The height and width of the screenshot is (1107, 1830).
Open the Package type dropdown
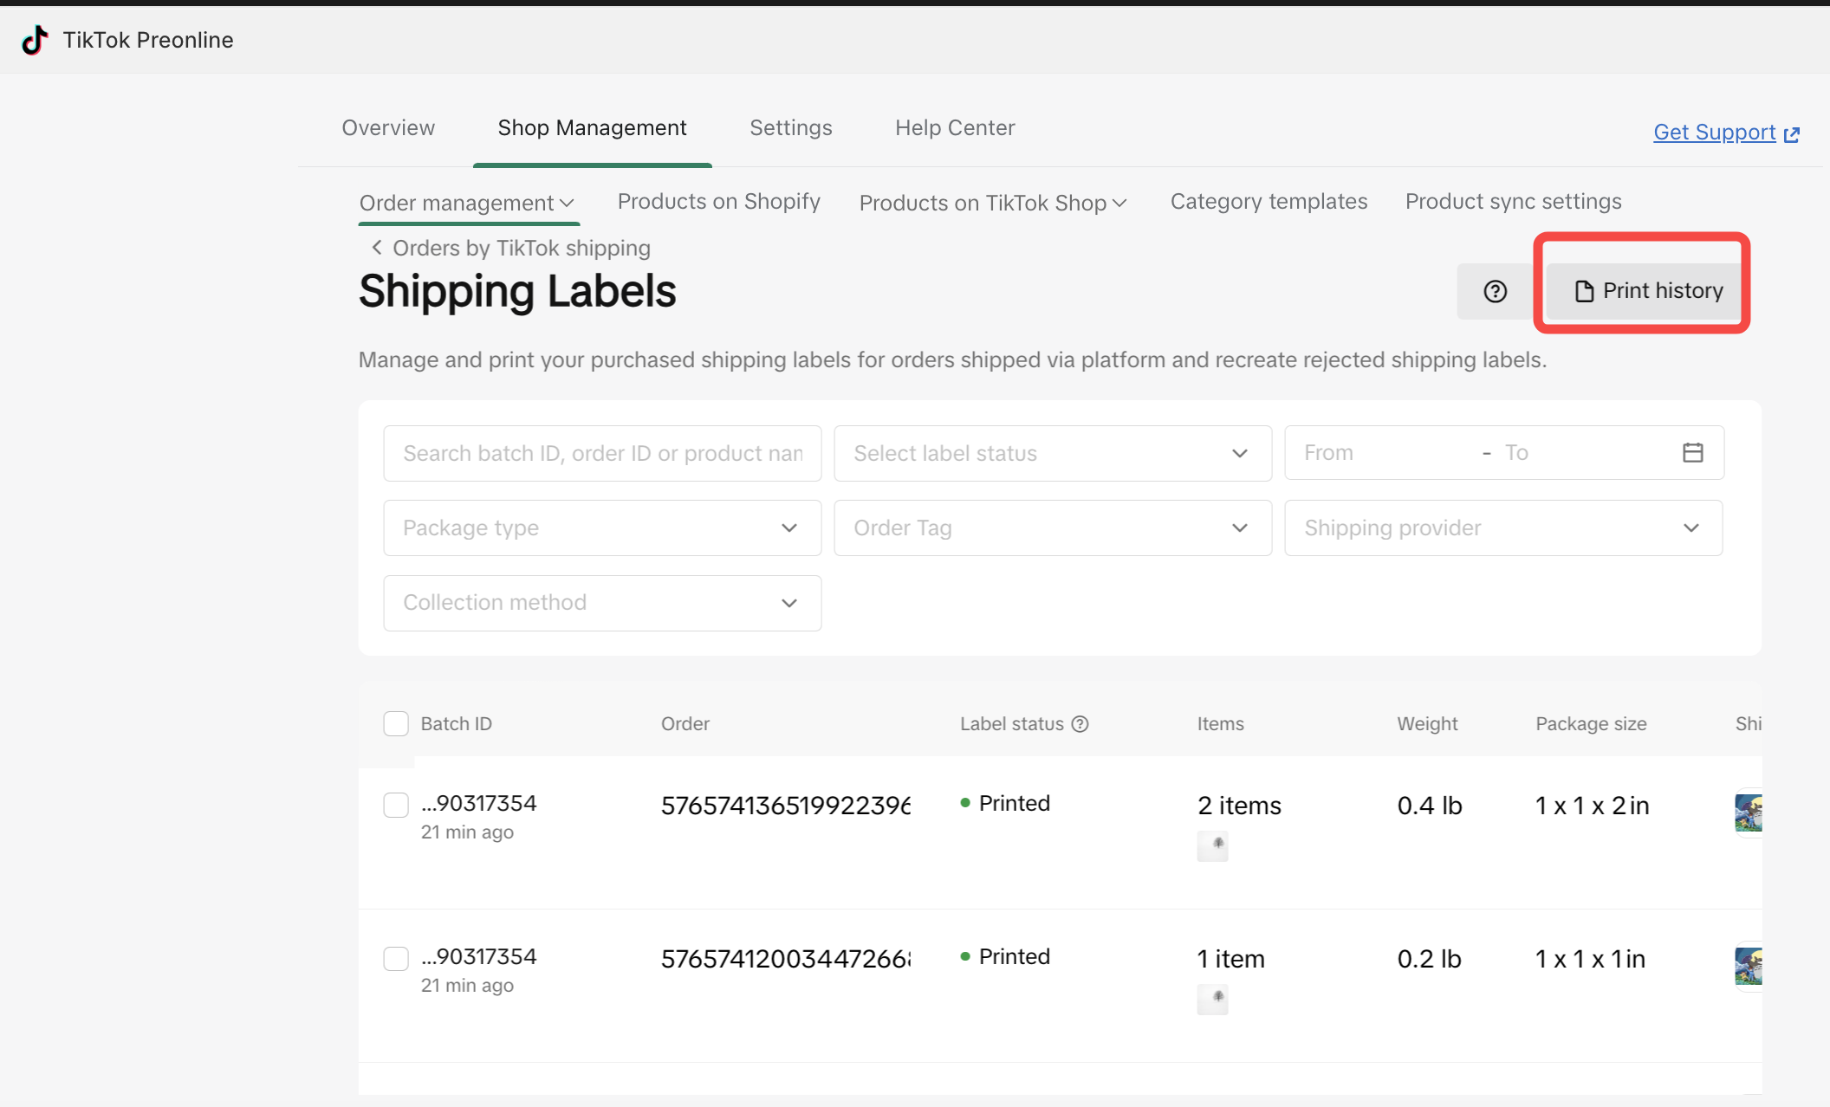601,528
